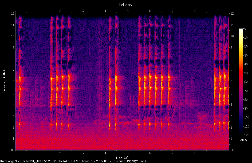This screenshot has width=252, height=163.
Task: Click the '9' tick on bottom time axis
Action: pos(218,153)
